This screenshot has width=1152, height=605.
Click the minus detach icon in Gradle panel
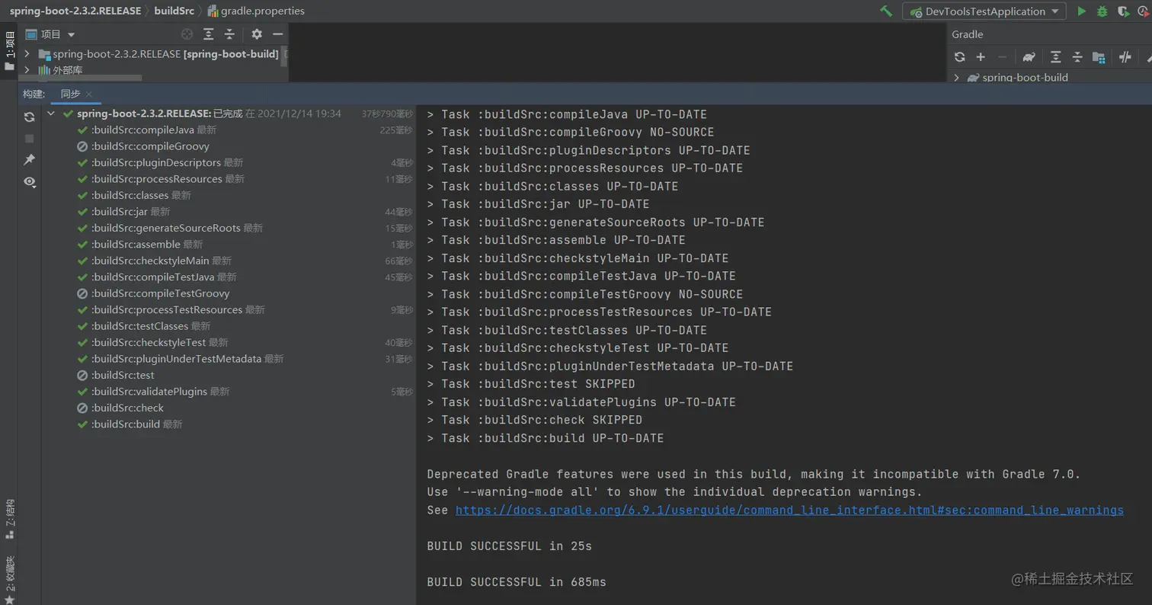[x=1002, y=57]
